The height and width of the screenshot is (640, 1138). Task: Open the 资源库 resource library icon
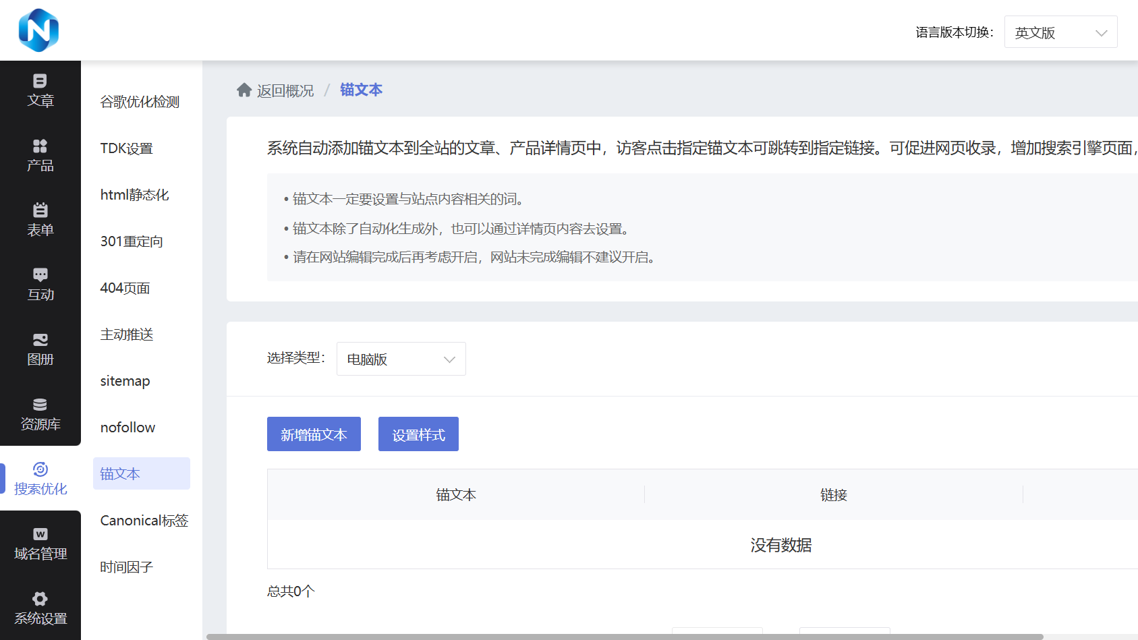point(40,404)
